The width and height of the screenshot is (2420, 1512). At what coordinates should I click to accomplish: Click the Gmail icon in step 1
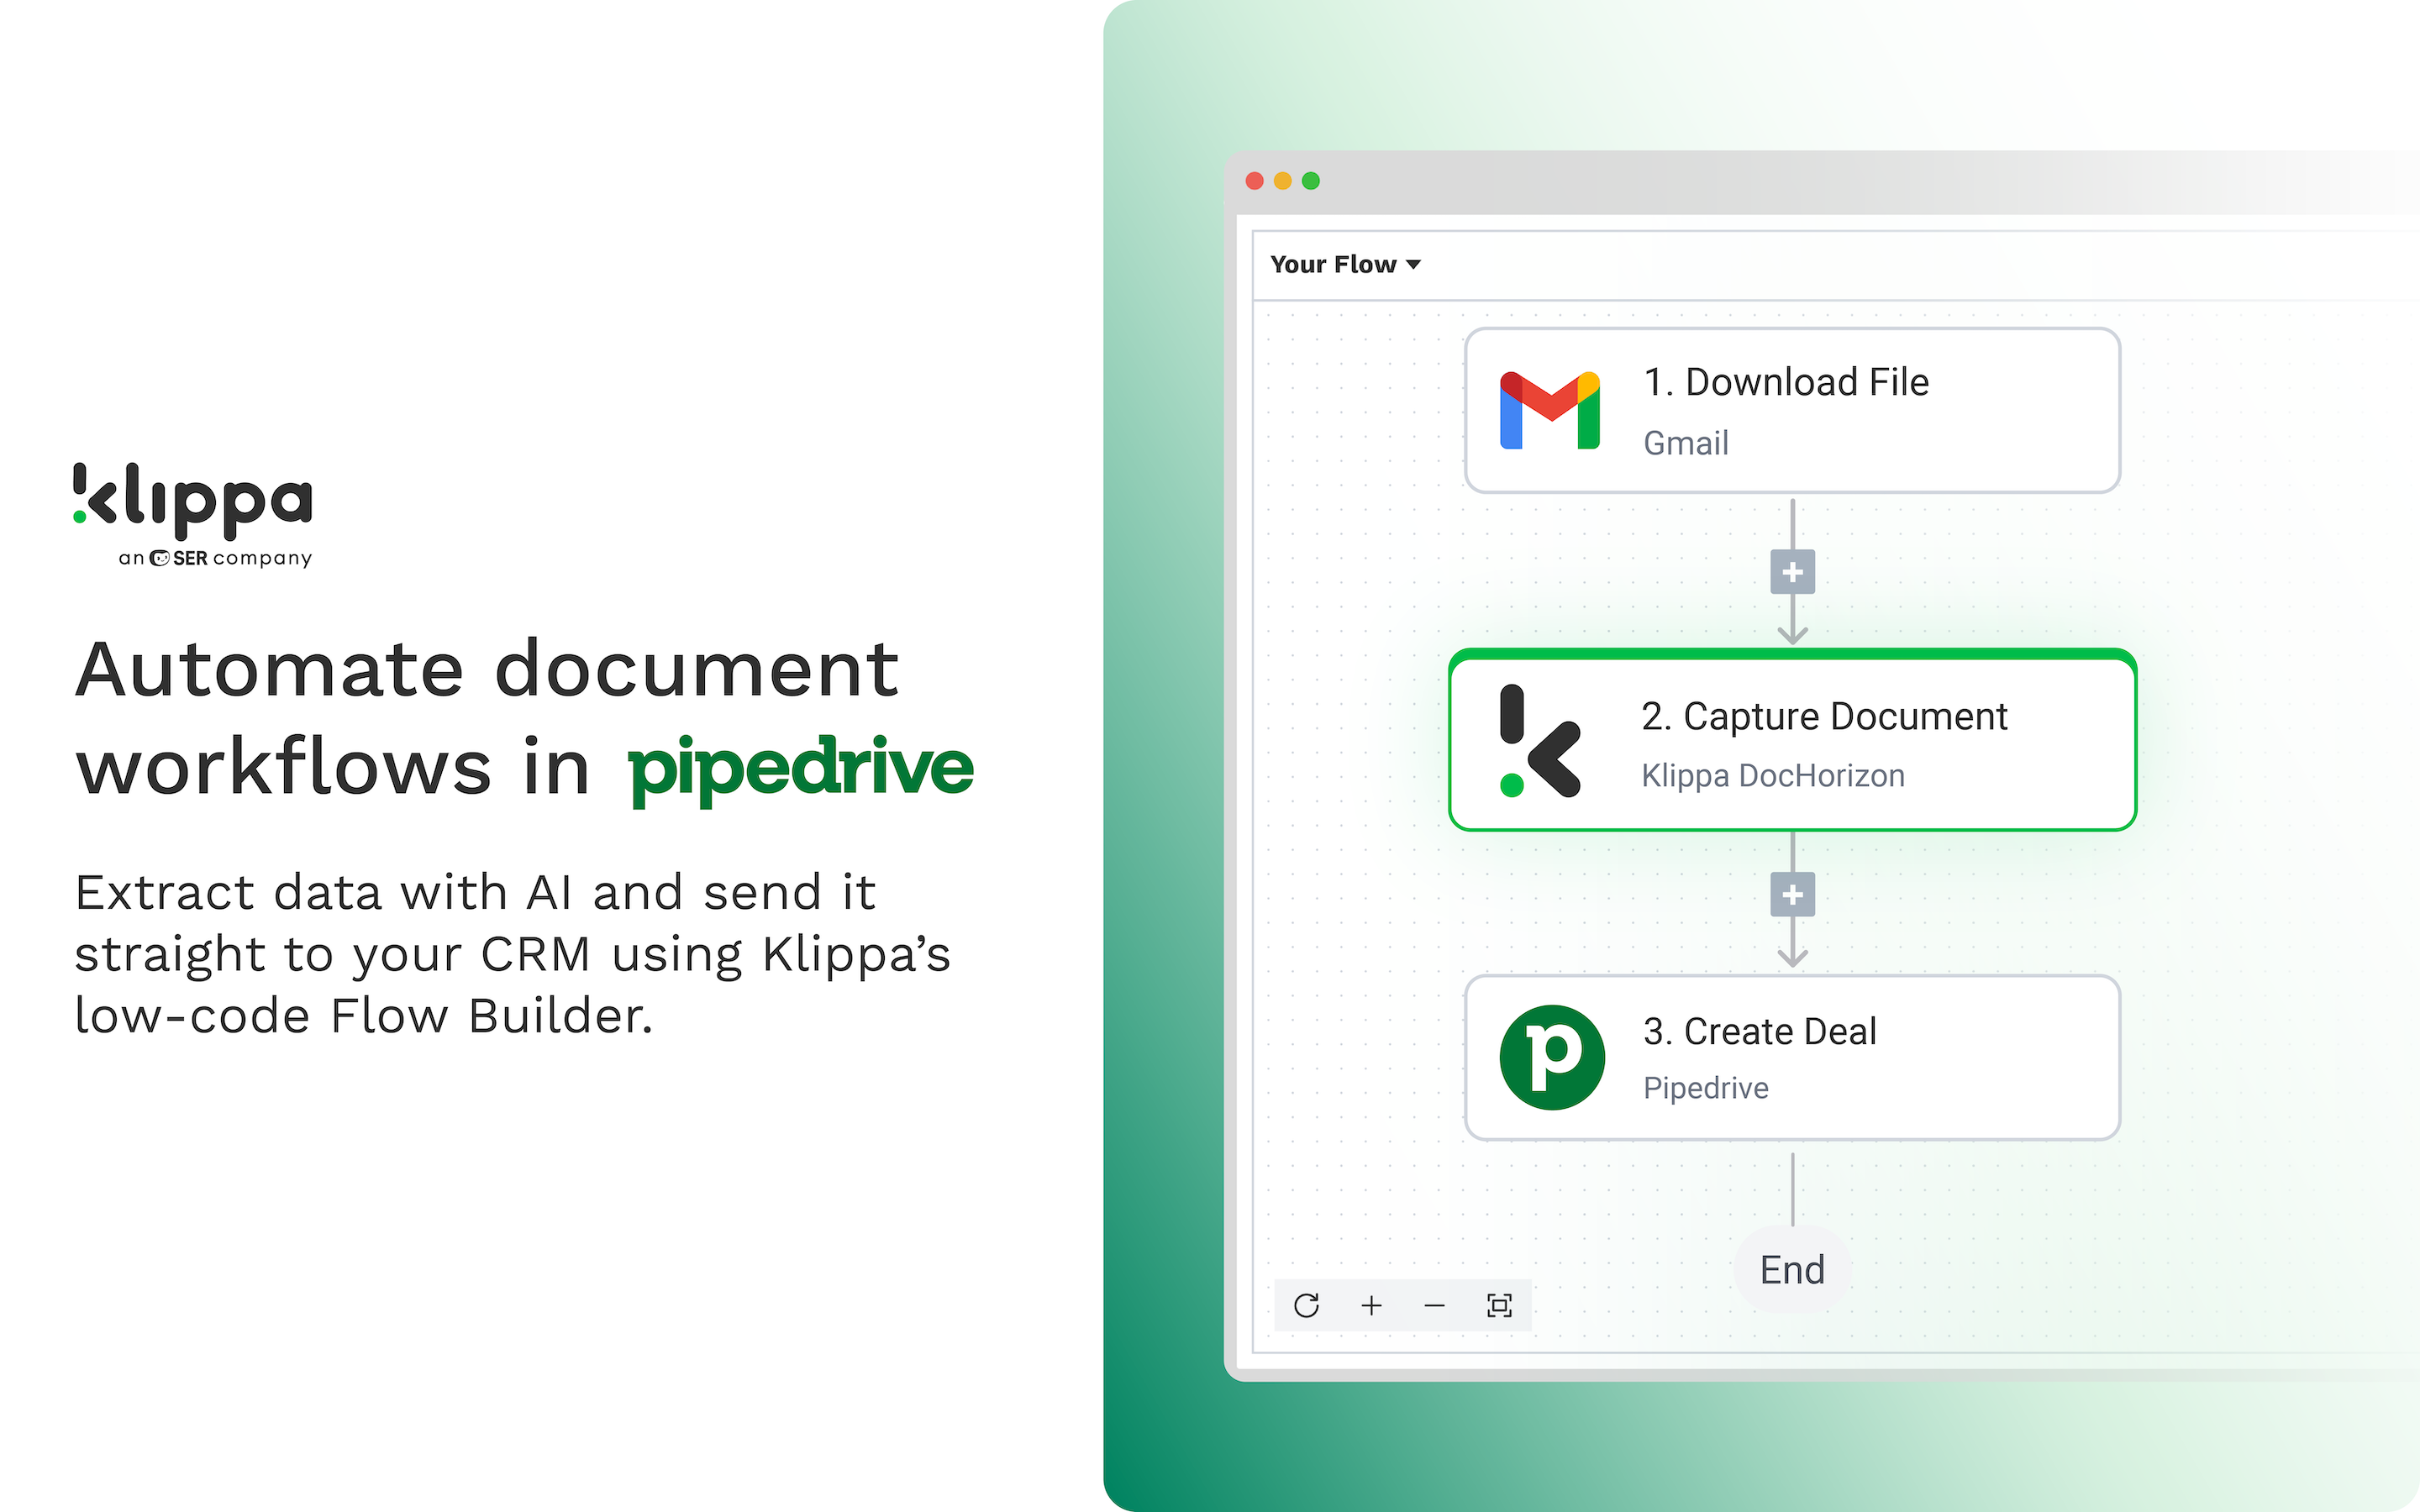click(1550, 410)
